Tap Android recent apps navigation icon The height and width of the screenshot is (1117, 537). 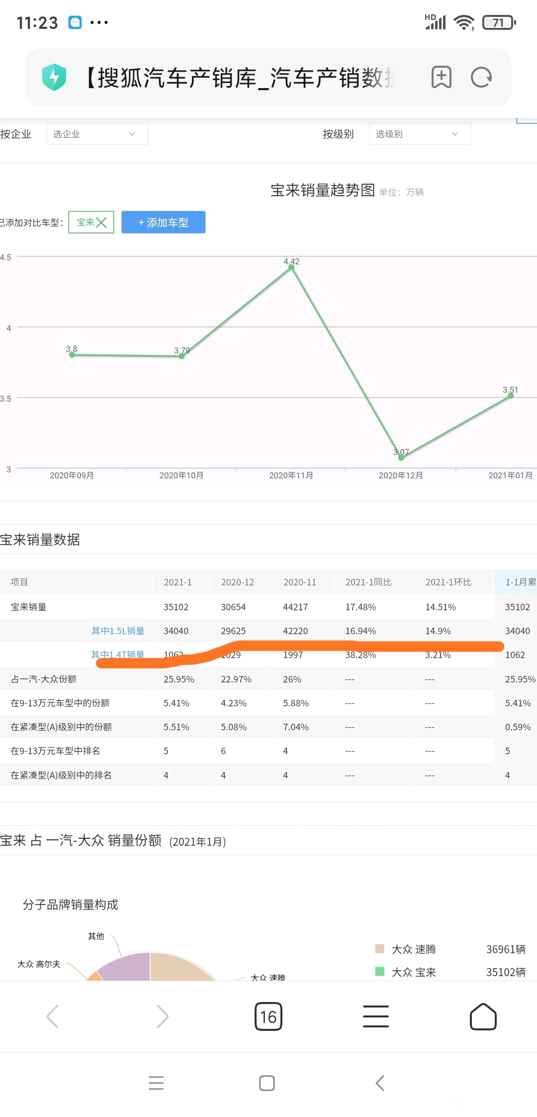click(156, 1083)
